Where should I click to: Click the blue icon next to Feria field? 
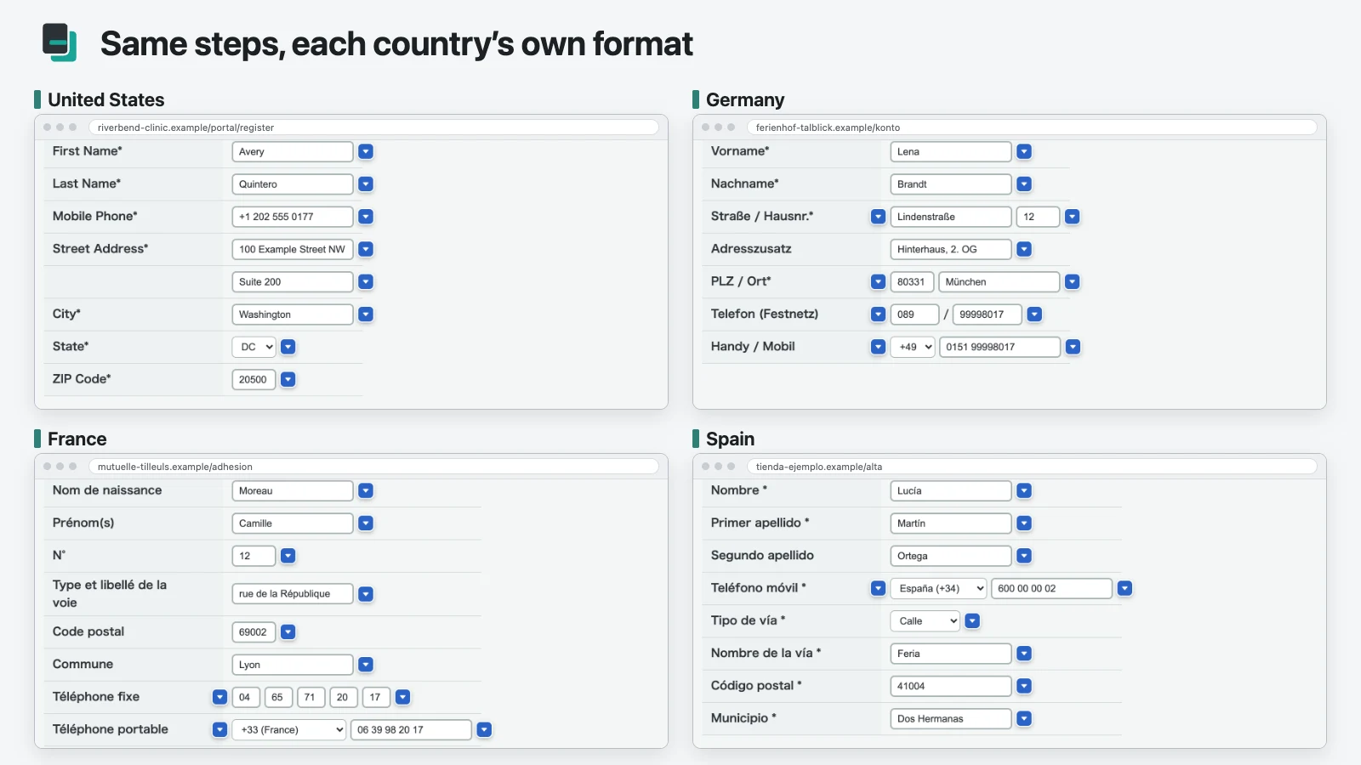click(1024, 654)
